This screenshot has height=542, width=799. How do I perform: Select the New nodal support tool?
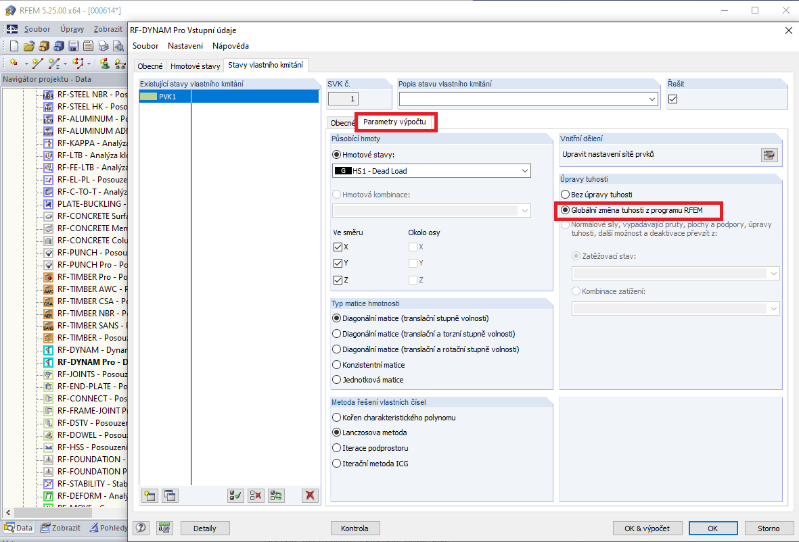pos(104,63)
